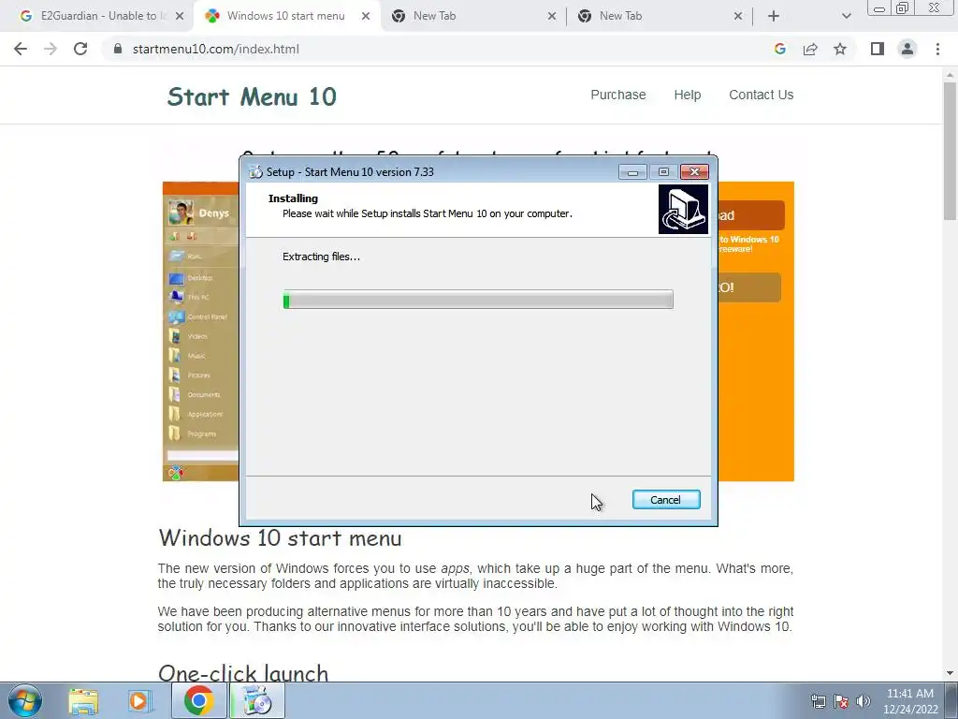
Task: Open the Chrome three-dot menu
Action: 937,49
